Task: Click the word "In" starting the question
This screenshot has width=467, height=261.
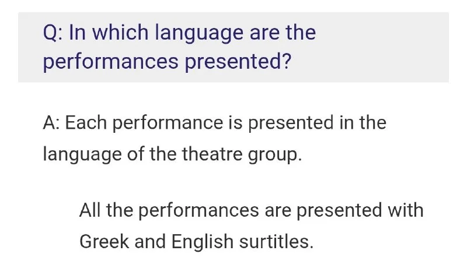Action: click(x=76, y=33)
